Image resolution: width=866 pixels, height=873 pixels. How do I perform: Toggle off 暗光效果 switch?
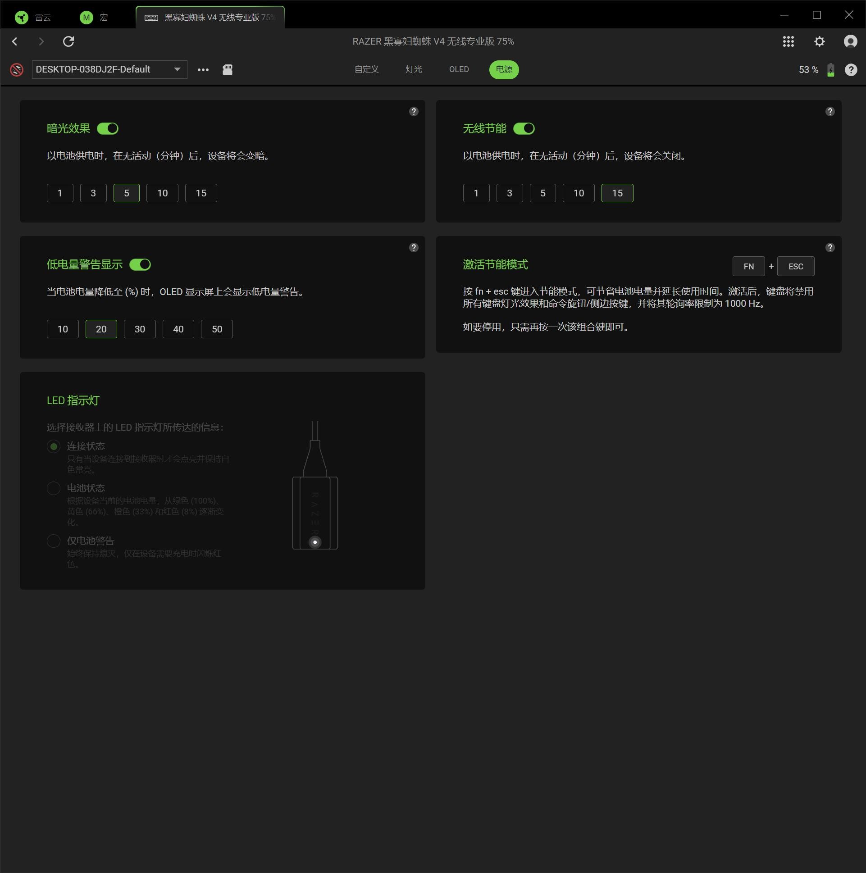tap(108, 129)
